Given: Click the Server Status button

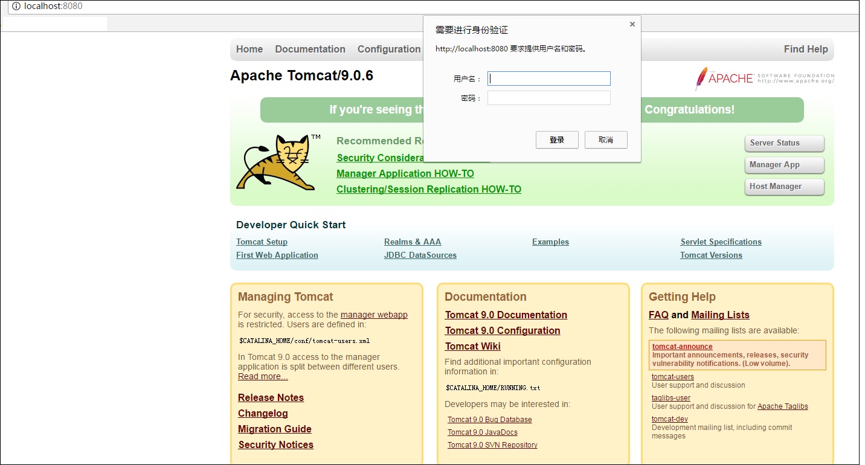Looking at the screenshot, I should (x=784, y=143).
